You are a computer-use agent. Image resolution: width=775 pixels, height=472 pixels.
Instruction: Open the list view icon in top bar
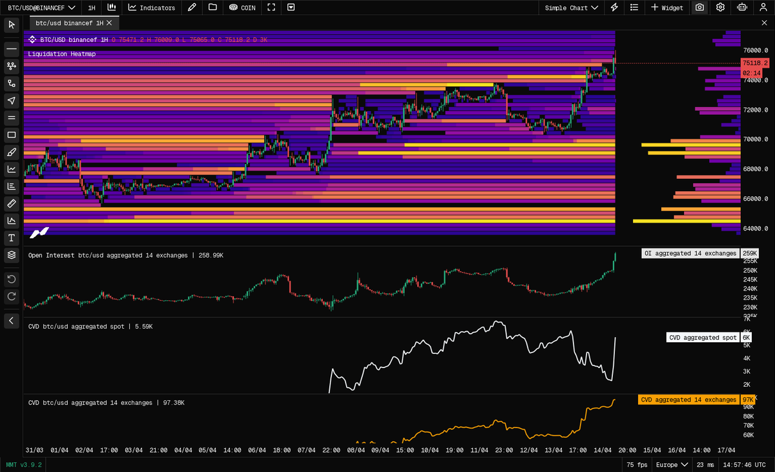(x=635, y=8)
